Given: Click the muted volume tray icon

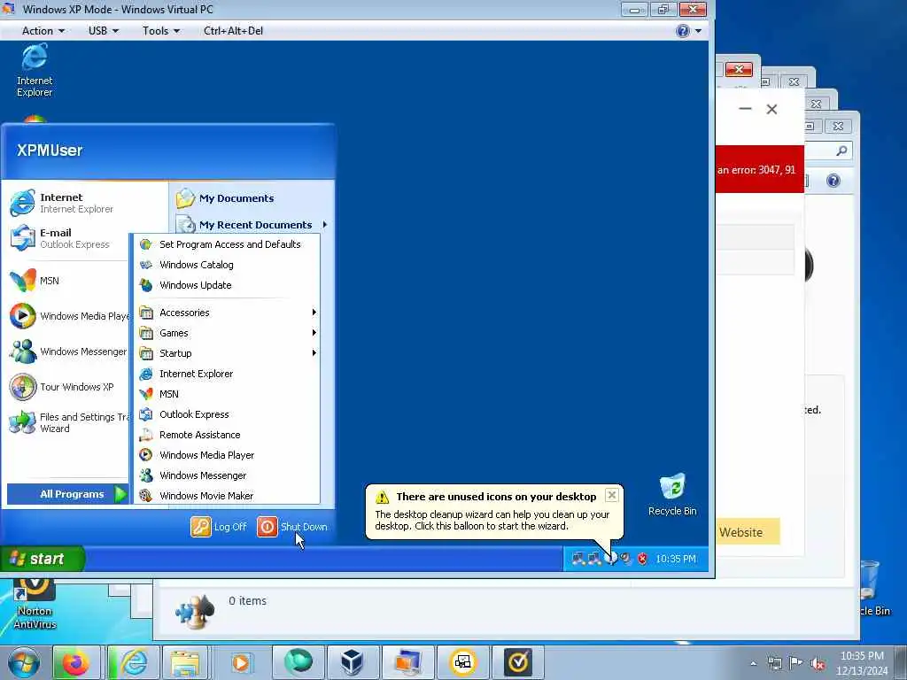Looking at the screenshot, I should (x=818, y=663).
